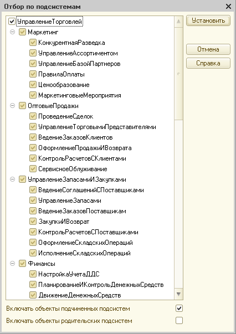Open help with Справка button
Image resolution: width=236 pixels, height=334 pixels.
[x=208, y=63]
